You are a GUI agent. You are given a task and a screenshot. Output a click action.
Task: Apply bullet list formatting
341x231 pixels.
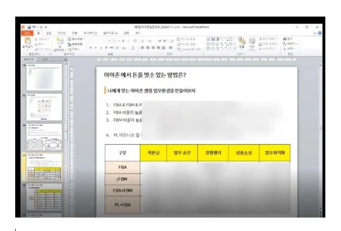pyautogui.click(x=143, y=41)
